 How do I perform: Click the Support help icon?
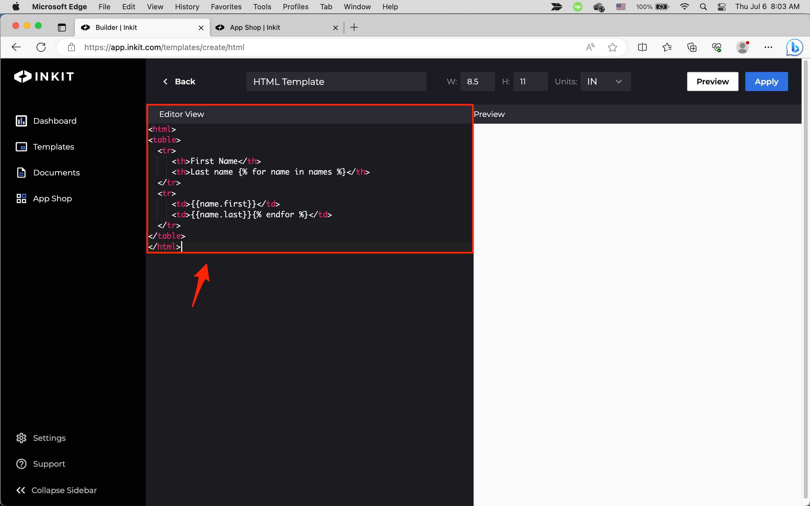pyautogui.click(x=21, y=464)
